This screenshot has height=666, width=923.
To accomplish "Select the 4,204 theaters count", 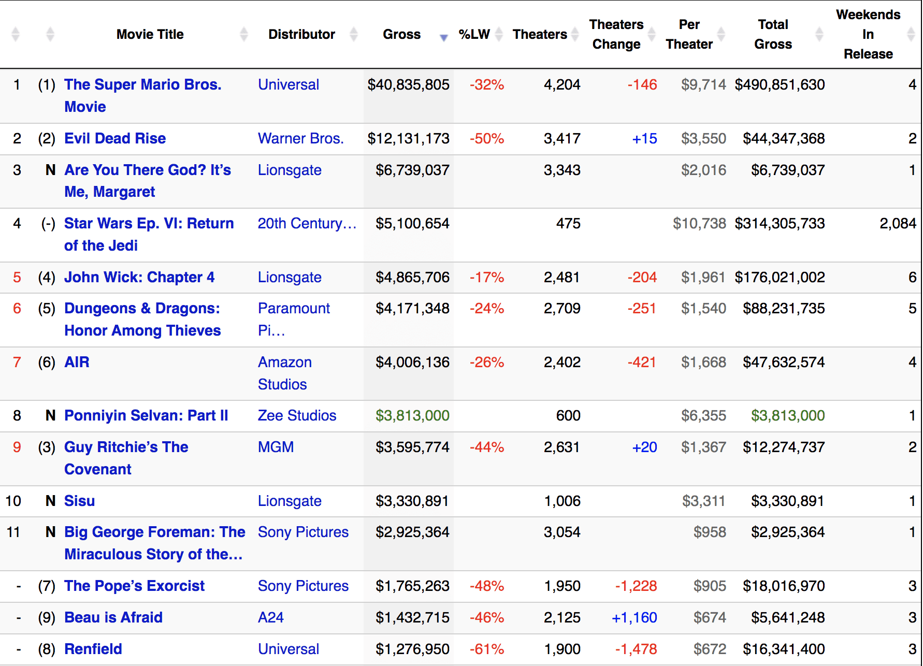I will [x=562, y=84].
